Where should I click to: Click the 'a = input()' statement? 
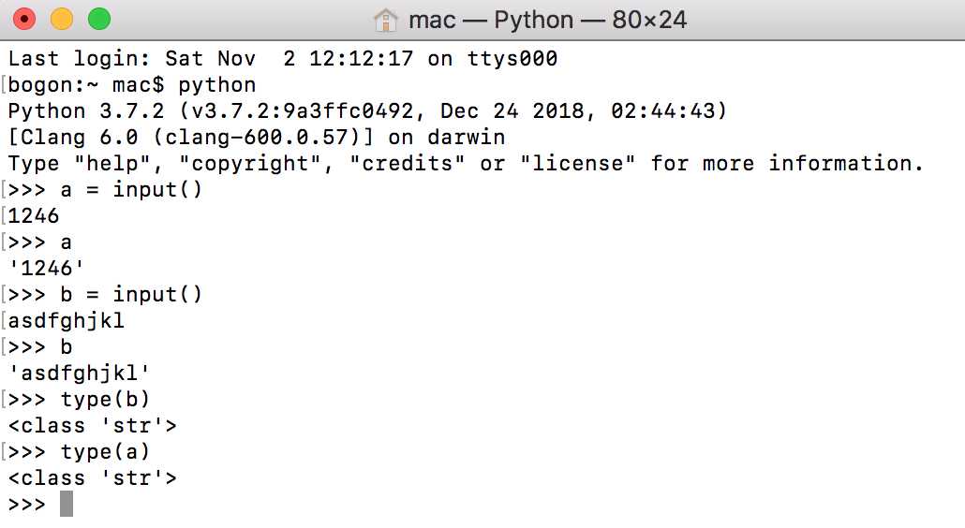pyautogui.click(x=131, y=189)
